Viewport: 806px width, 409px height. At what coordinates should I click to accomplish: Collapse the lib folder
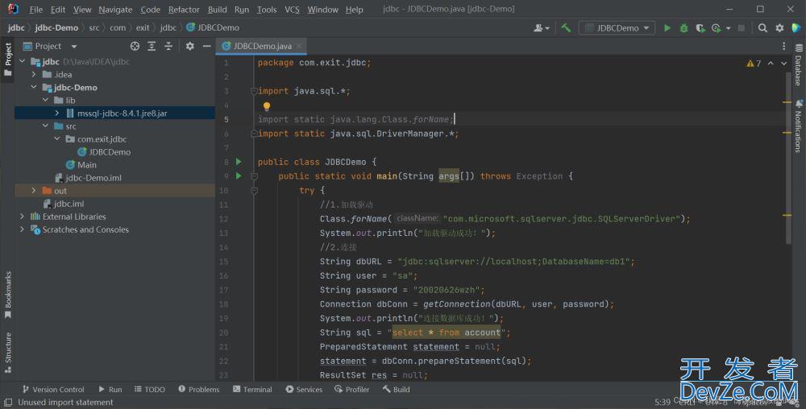point(45,100)
